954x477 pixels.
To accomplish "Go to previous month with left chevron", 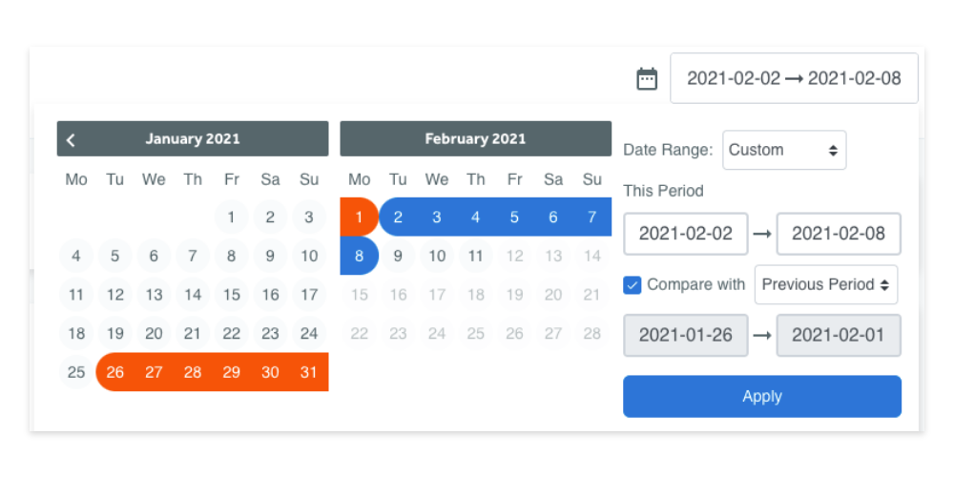I will (71, 140).
